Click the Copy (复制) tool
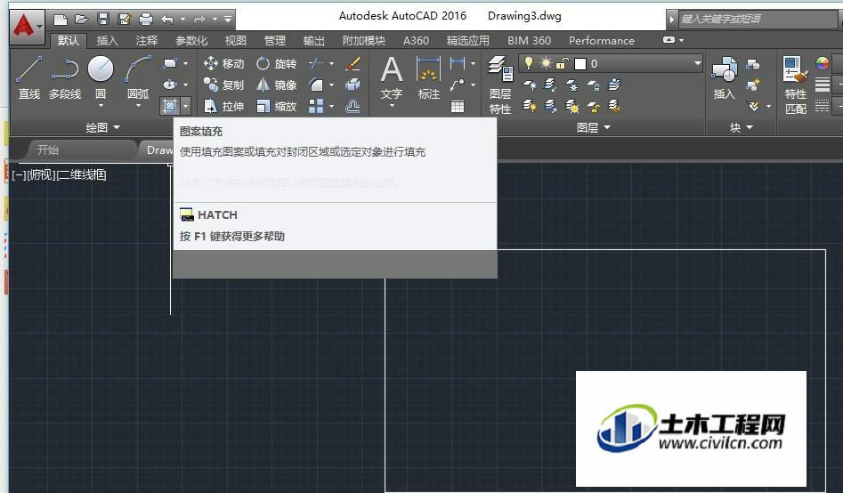 click(x=224, y=85)
